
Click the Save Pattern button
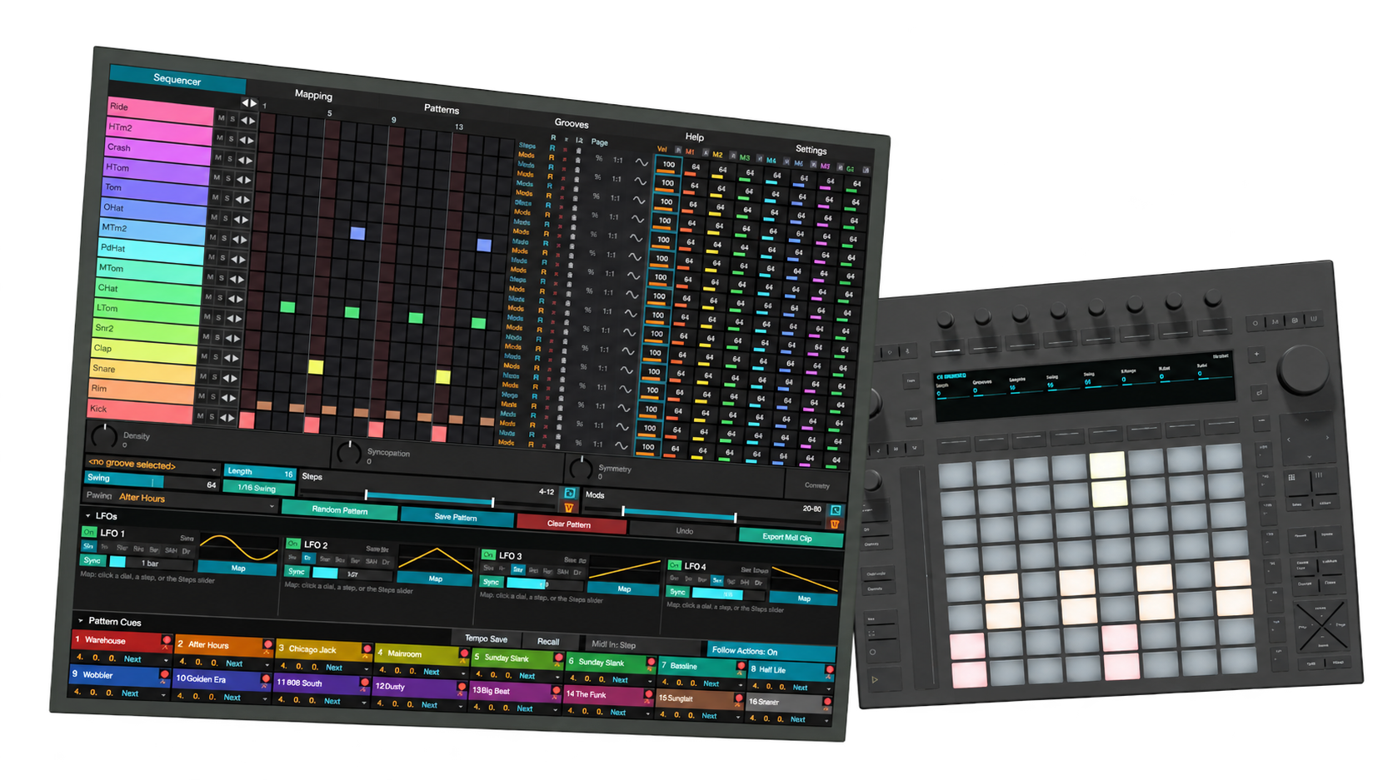[456, 517]
